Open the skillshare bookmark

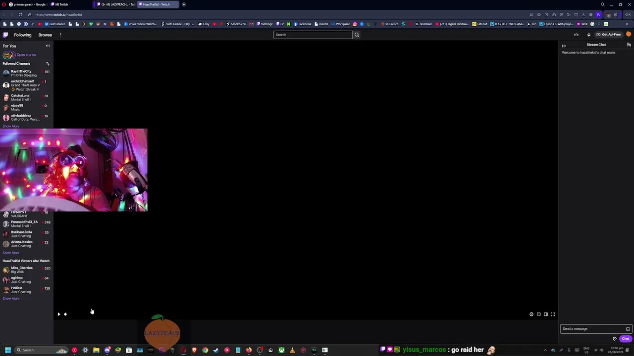coord(424,24)
